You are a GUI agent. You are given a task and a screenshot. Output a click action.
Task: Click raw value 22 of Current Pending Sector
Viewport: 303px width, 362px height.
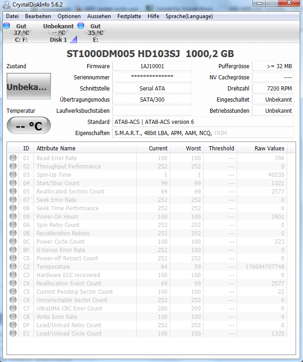[281, 291]
